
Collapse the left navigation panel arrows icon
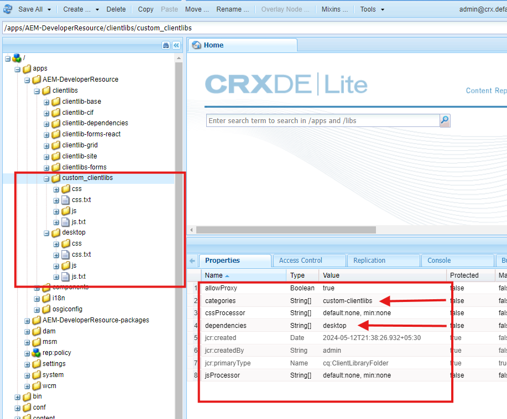[x=176, y=45]
